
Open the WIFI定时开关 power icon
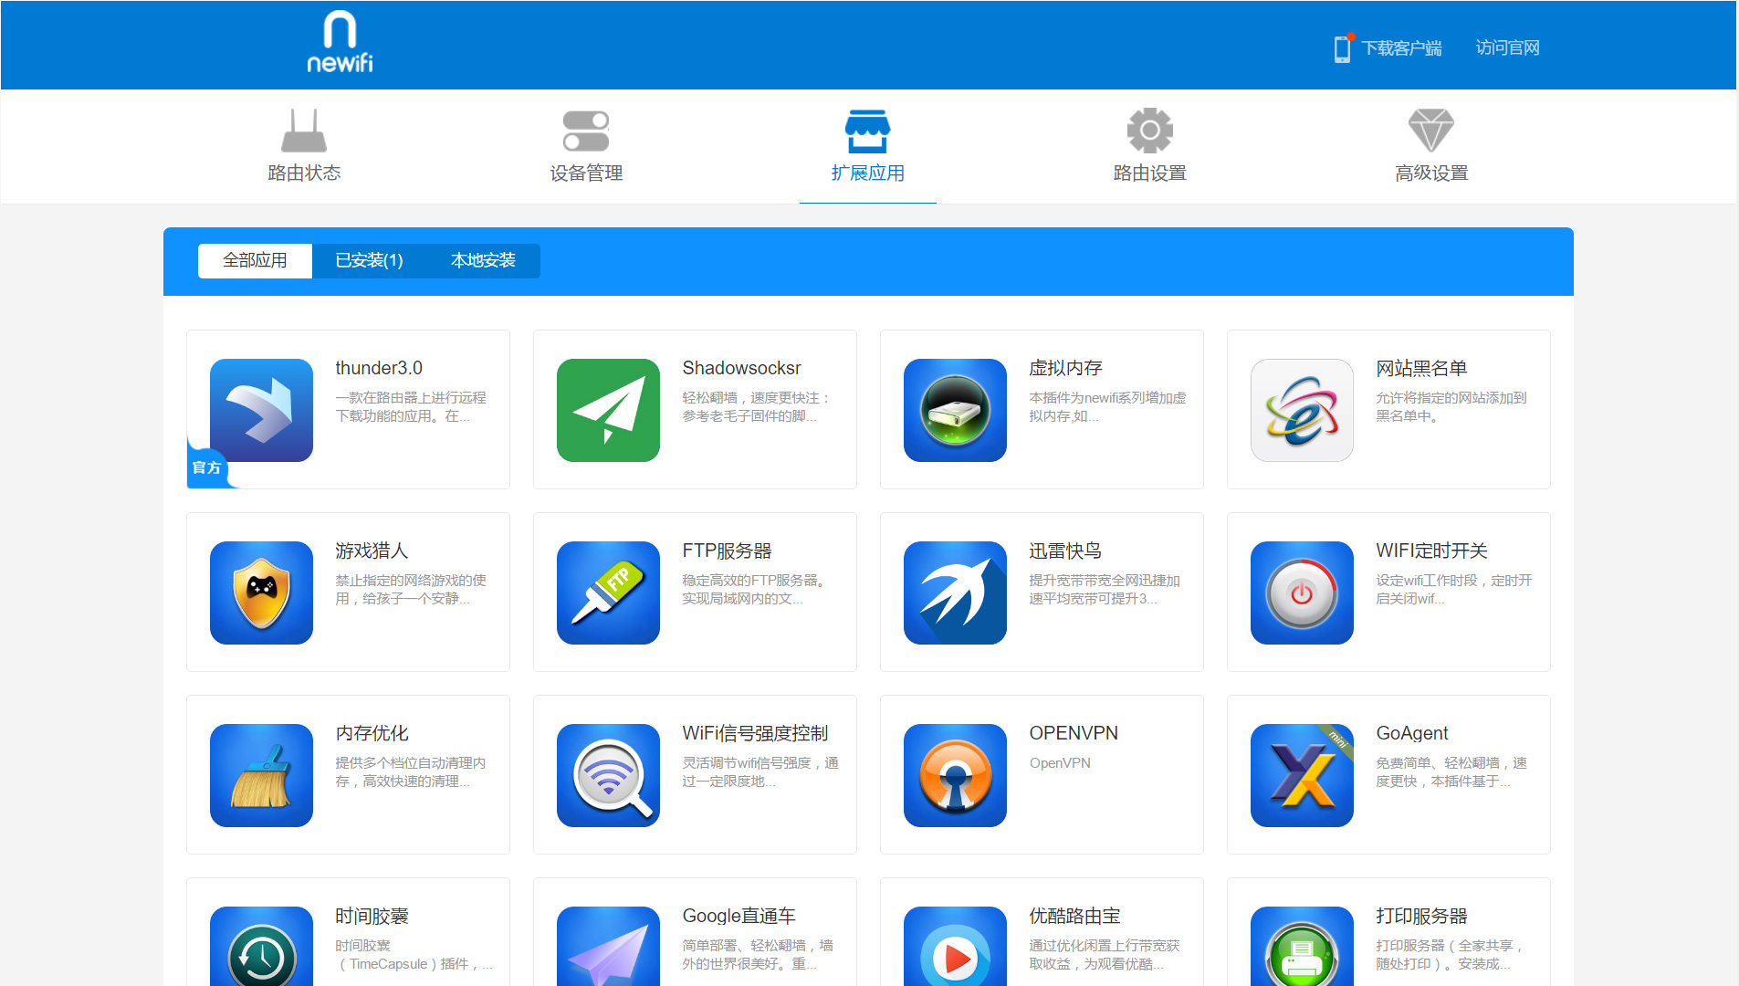(1302, 593)
